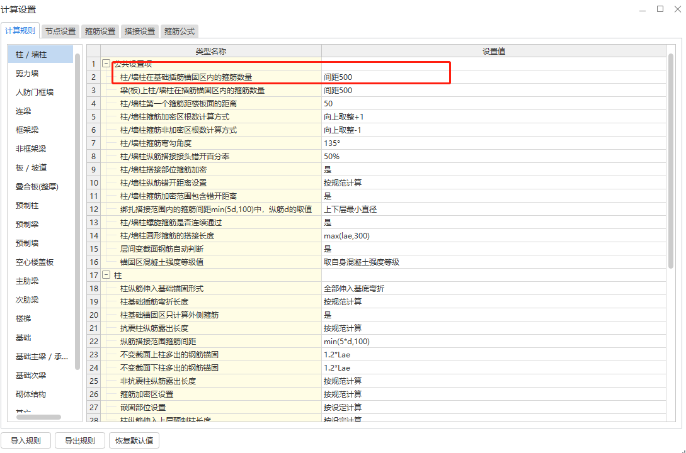
Task: Select 预制梁 in the sidebar
Action: tap(41, 224)
